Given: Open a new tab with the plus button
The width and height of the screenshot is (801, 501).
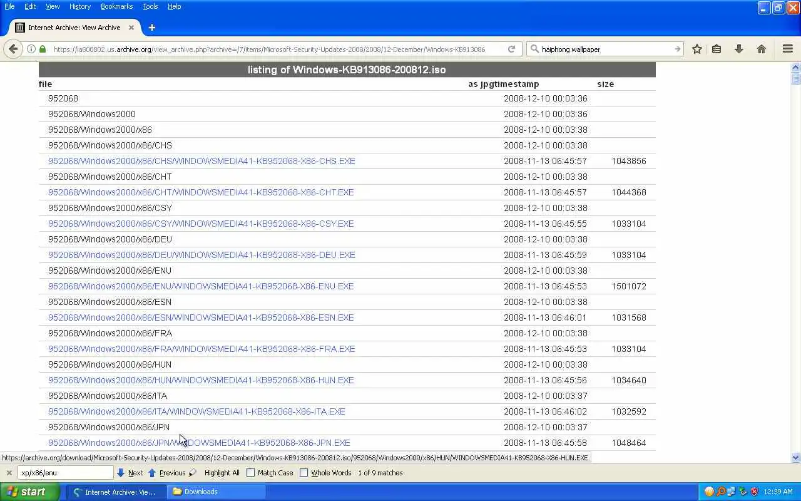Looking at the screenshot, I should pos(151,28).
